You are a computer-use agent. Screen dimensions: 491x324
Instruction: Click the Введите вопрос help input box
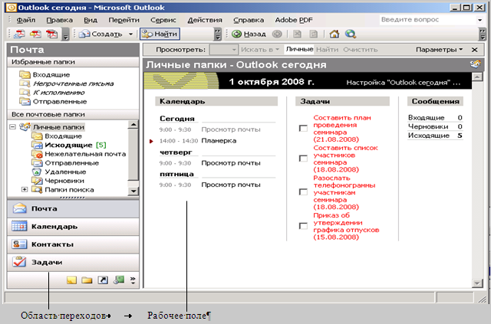[427, 20]
